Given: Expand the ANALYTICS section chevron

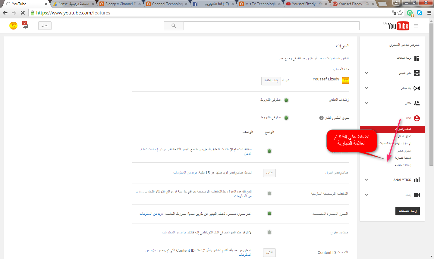Looking at the screenshot, I should pyautogui.click(x=366, y=180).
